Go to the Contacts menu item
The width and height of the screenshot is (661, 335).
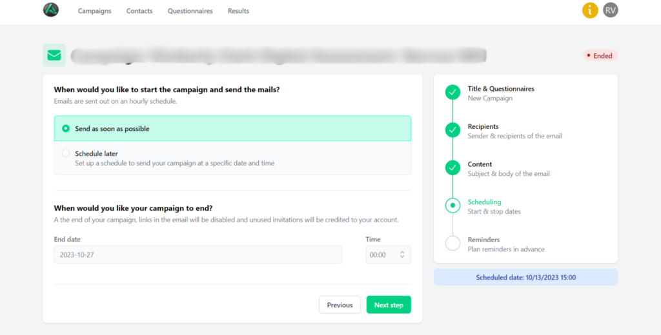pyautogui.click(x=139, y=11)
